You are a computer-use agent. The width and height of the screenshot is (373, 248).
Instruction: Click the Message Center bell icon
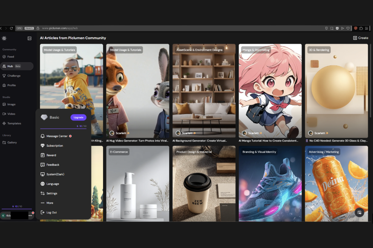coord(43,136)
